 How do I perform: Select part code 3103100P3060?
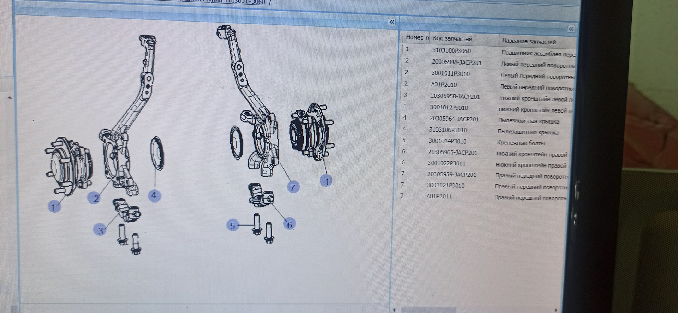pyautogui.click(x=451, y=50)
